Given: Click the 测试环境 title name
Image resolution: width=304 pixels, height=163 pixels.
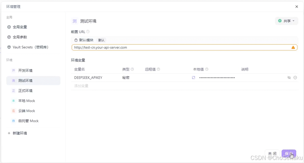Looking at the screenshot, I should click(x=88, y=21).
